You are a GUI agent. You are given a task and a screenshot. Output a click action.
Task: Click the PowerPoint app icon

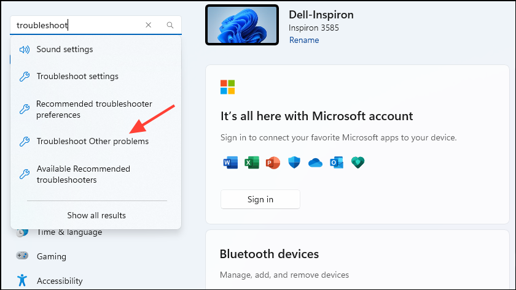pyautogui.click(x=273, y=162)
